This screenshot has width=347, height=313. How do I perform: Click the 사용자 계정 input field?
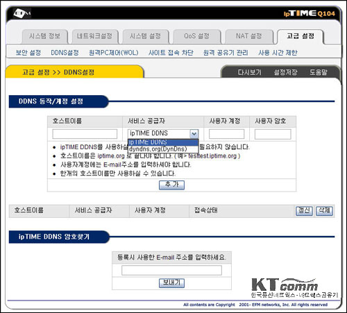click(226, 134)
